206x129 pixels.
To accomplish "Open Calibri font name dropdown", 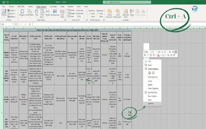I will 151,52.
